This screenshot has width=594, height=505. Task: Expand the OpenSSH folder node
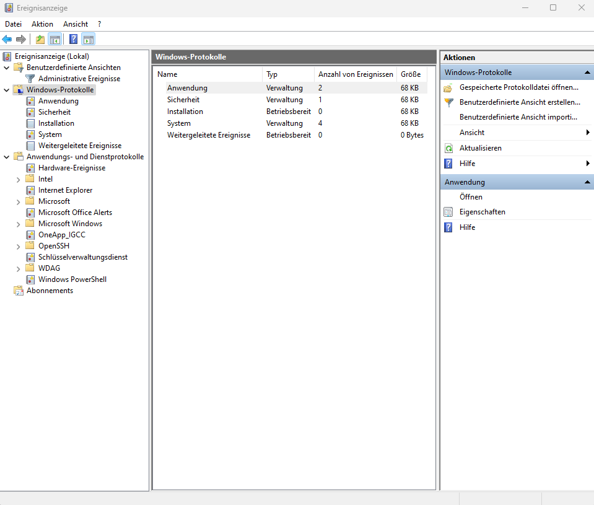point(19,246)
